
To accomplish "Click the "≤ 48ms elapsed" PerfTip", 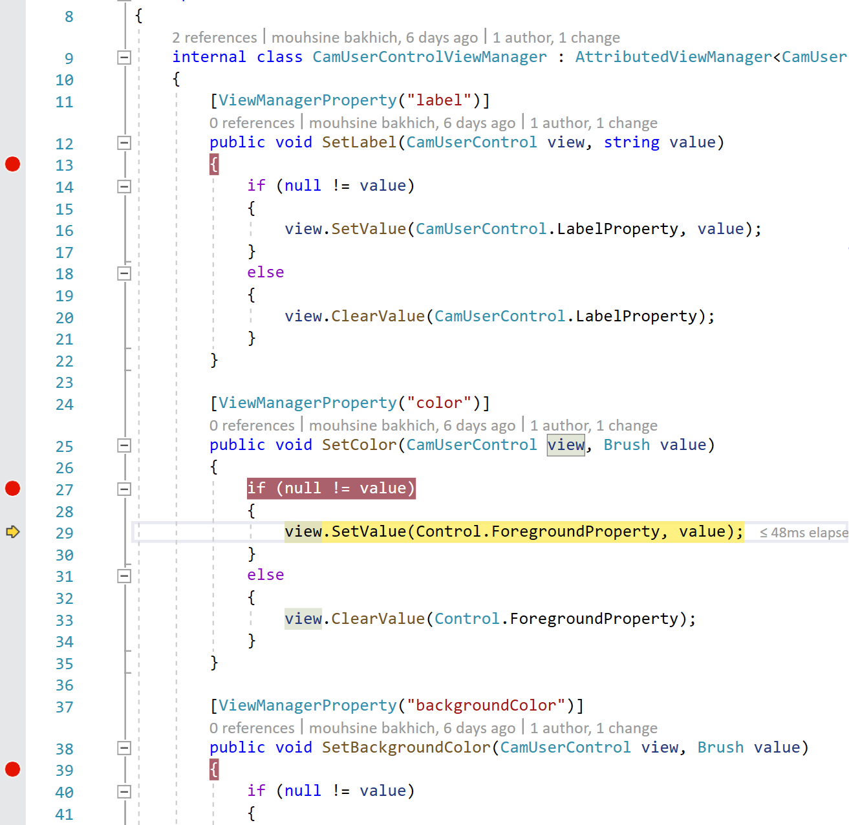I will 802,532.
